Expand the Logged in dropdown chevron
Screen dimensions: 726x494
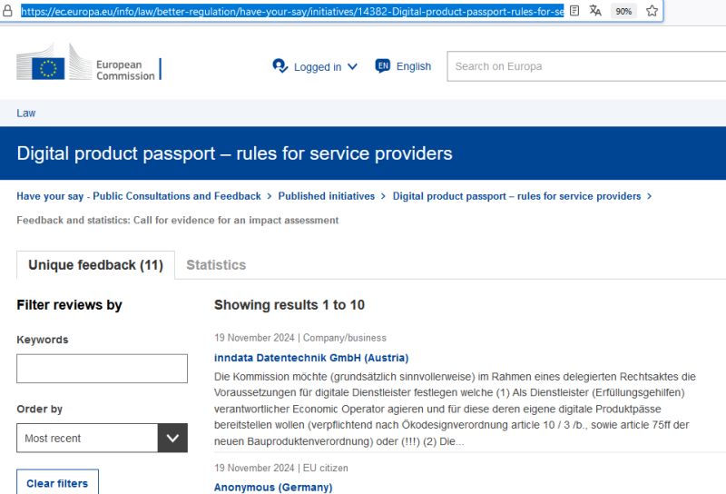[352, 66]
